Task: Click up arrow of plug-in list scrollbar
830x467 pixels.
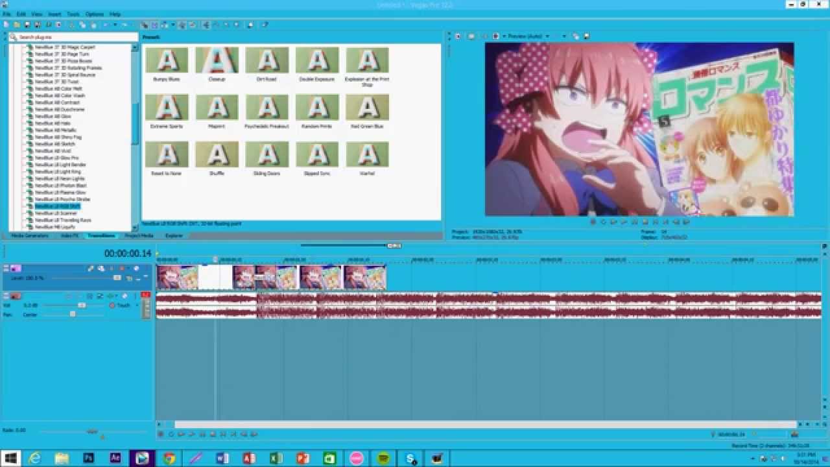Action: coord(136,47)
